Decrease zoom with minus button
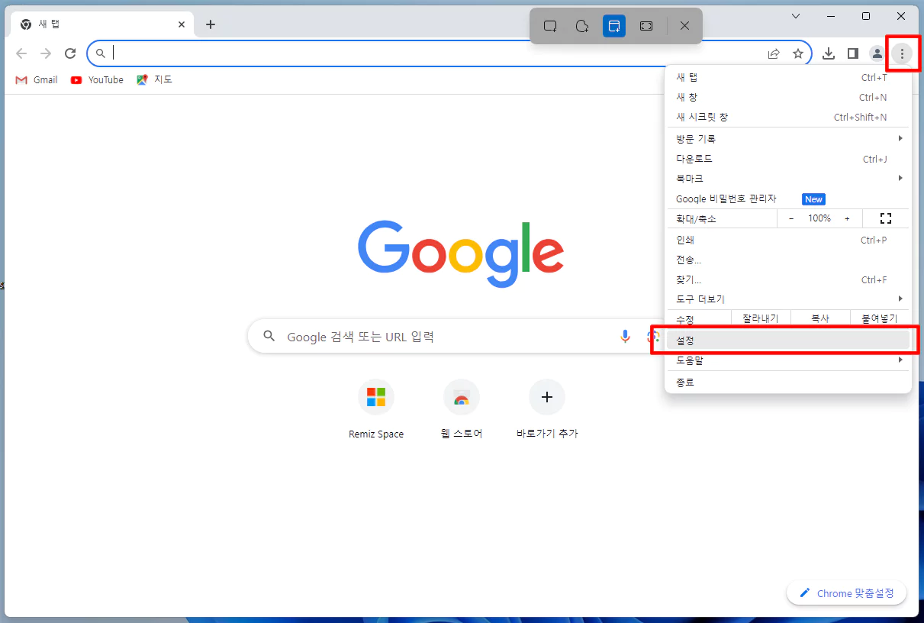The height and width of the screenshot is (623, 924). click(x=791, y=218)
